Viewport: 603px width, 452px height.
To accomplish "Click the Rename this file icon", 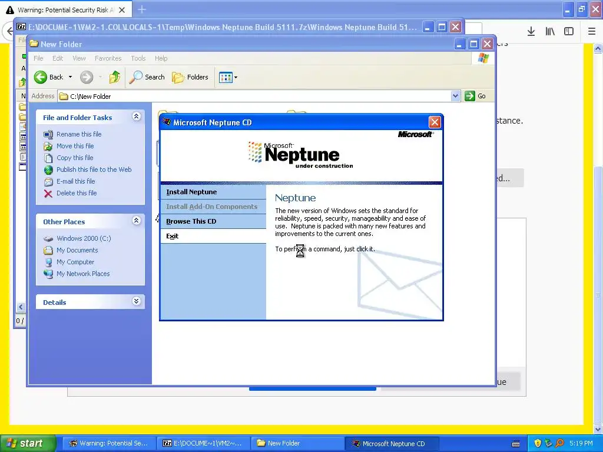I will (48, 135).
